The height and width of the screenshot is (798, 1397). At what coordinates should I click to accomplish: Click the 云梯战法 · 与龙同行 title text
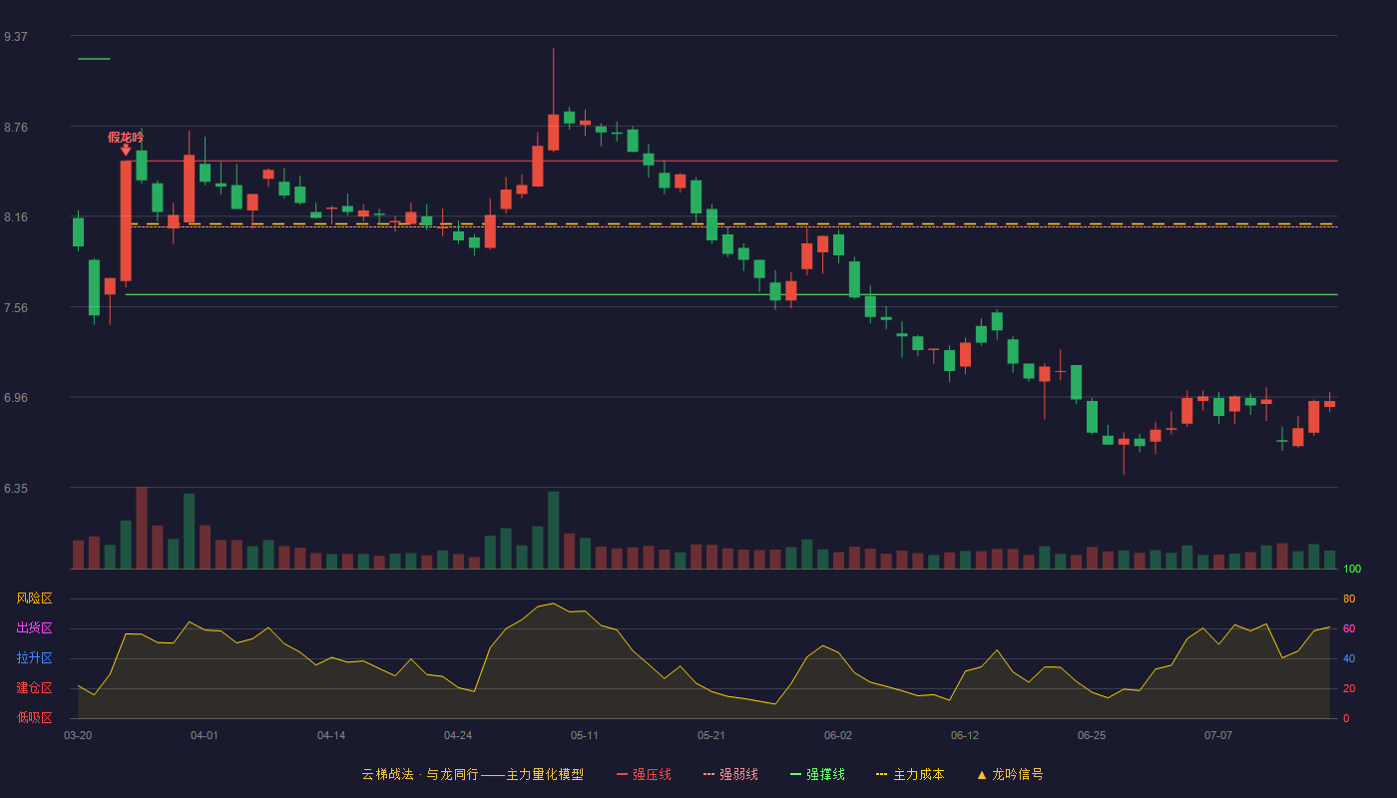click(420, 774)
